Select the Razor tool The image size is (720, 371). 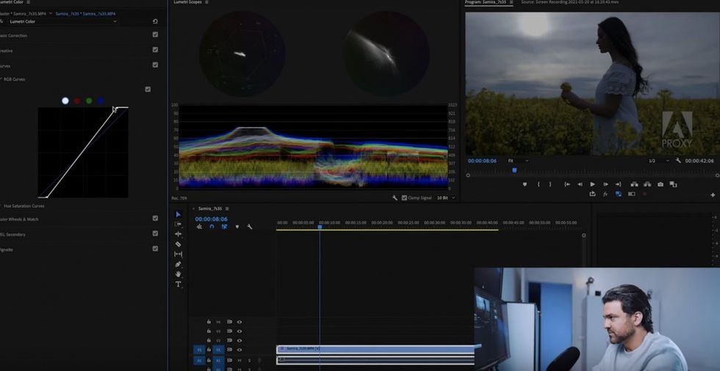coord(178,244)
